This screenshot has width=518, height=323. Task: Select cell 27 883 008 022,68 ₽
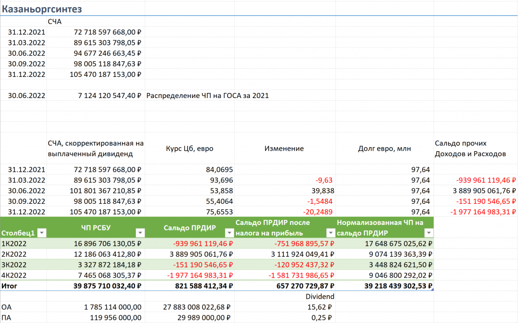(x=197, y=307)
